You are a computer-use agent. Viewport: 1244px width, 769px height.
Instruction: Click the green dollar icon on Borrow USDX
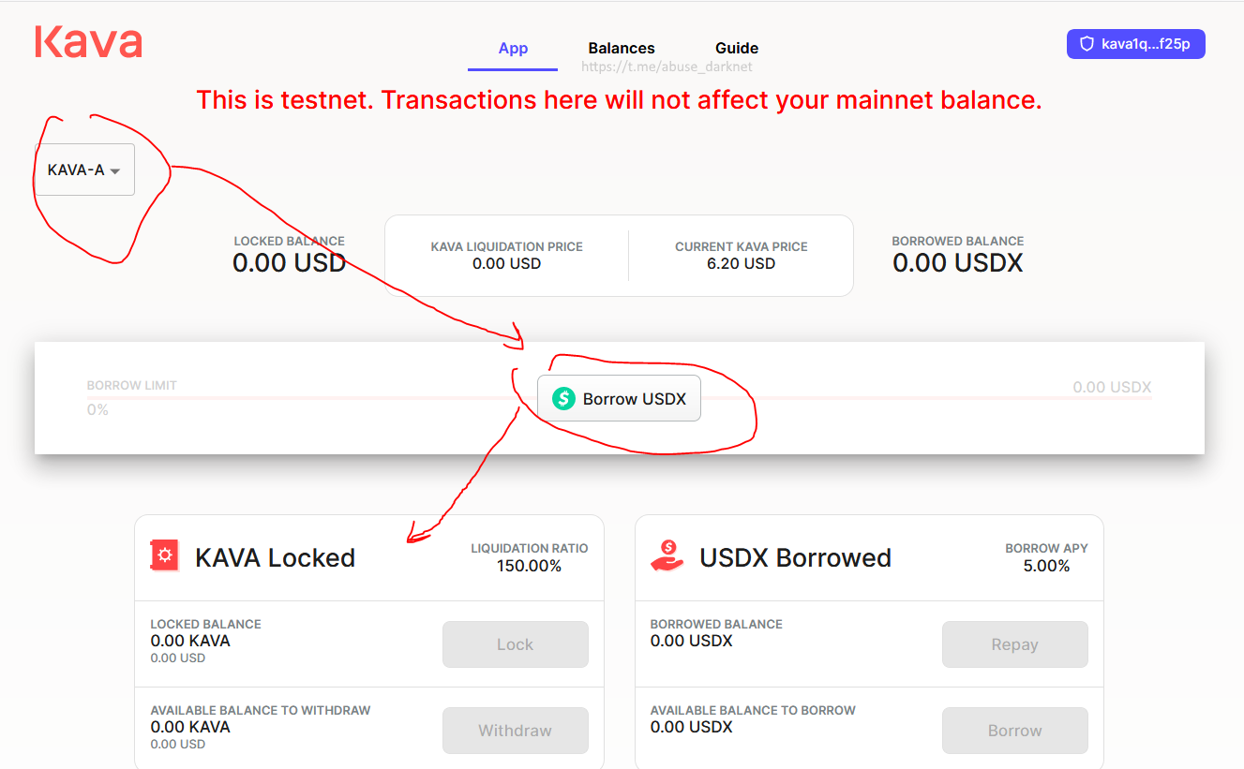tap(563, 399)
